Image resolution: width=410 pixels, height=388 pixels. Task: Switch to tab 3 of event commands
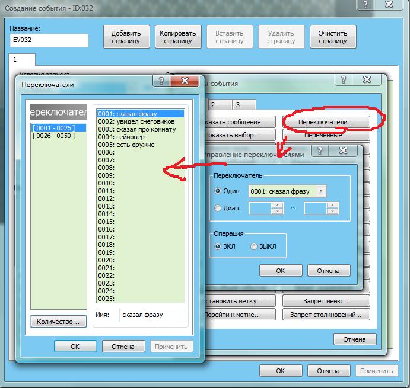click(x=236, y=105)
